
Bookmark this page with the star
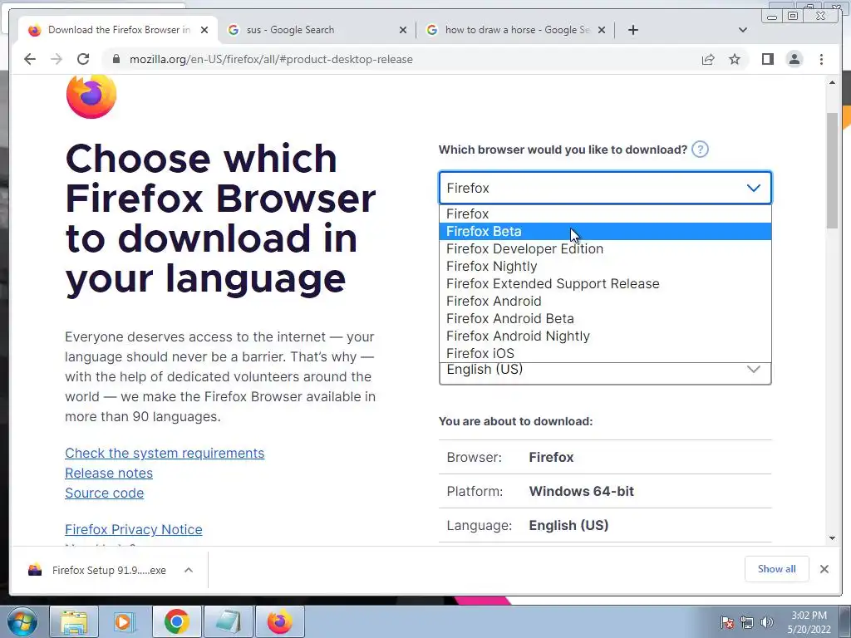tap(735, 59)
